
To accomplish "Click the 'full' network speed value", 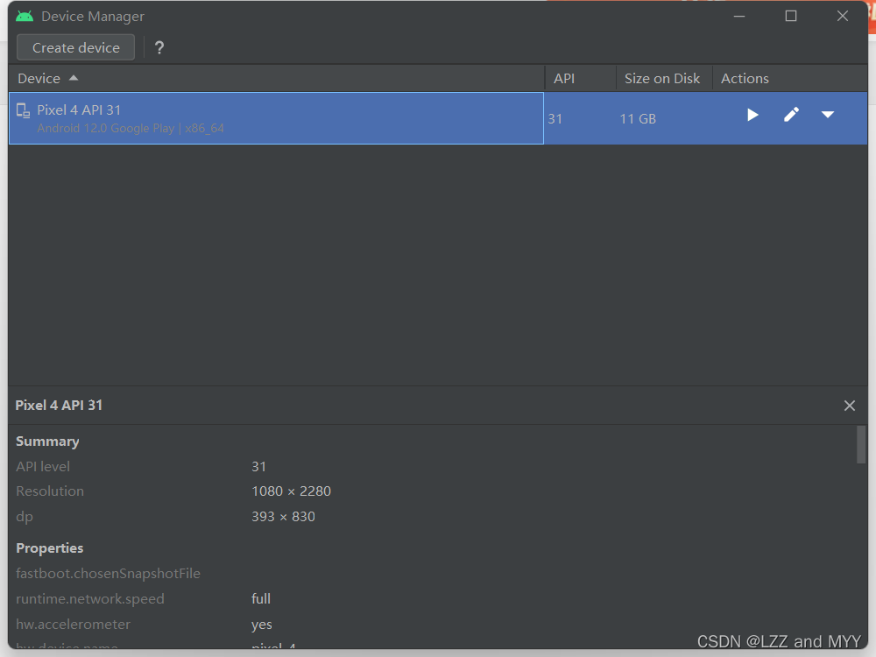I will point(261,599).
